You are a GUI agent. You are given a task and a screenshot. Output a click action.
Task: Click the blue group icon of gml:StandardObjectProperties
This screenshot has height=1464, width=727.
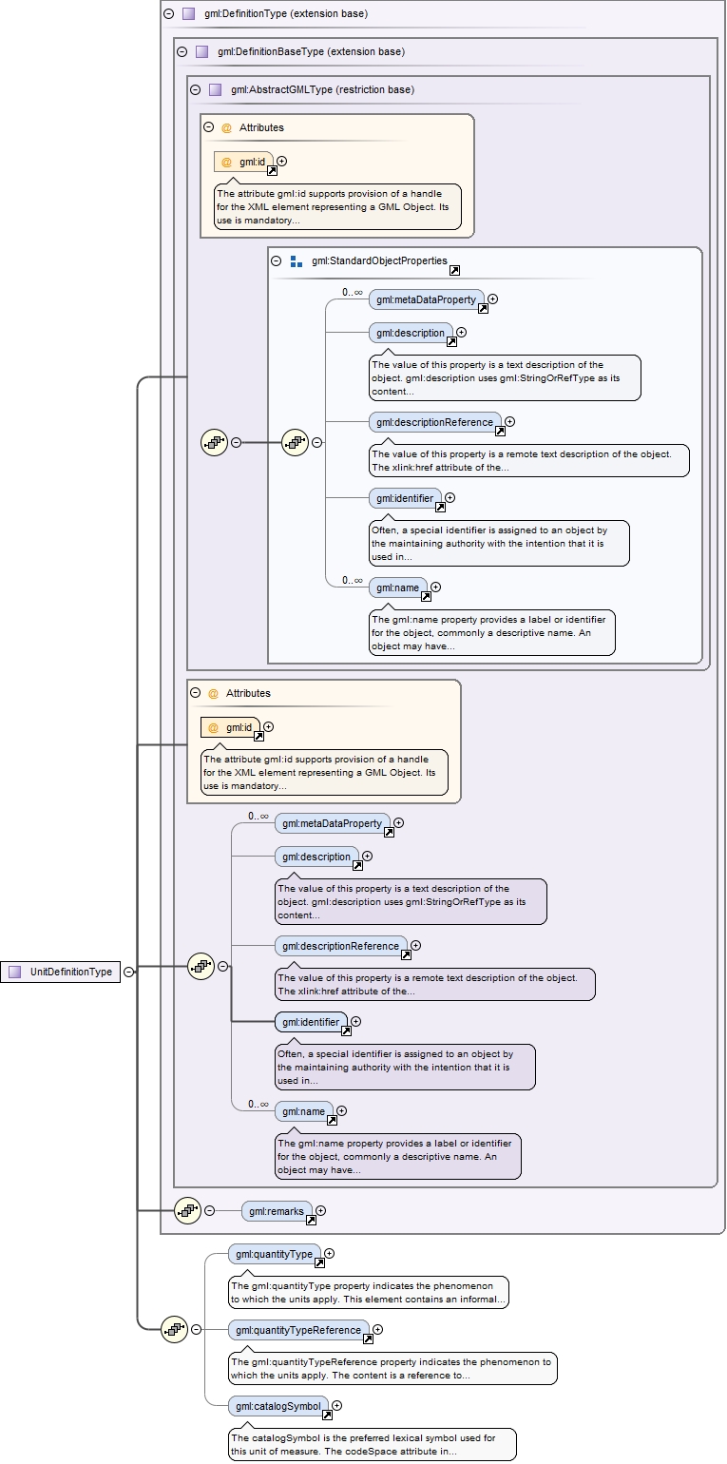click(x=296, y=260)
